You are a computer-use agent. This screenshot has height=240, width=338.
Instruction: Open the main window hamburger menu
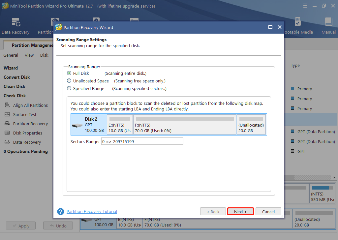coord(305,6)
